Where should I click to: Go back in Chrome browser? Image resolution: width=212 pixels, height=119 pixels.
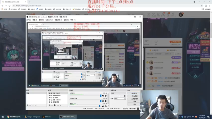(2, 6)
